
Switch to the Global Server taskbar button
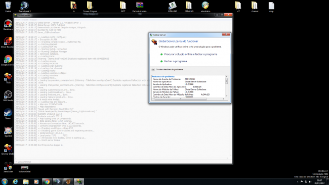pos(78,181)
